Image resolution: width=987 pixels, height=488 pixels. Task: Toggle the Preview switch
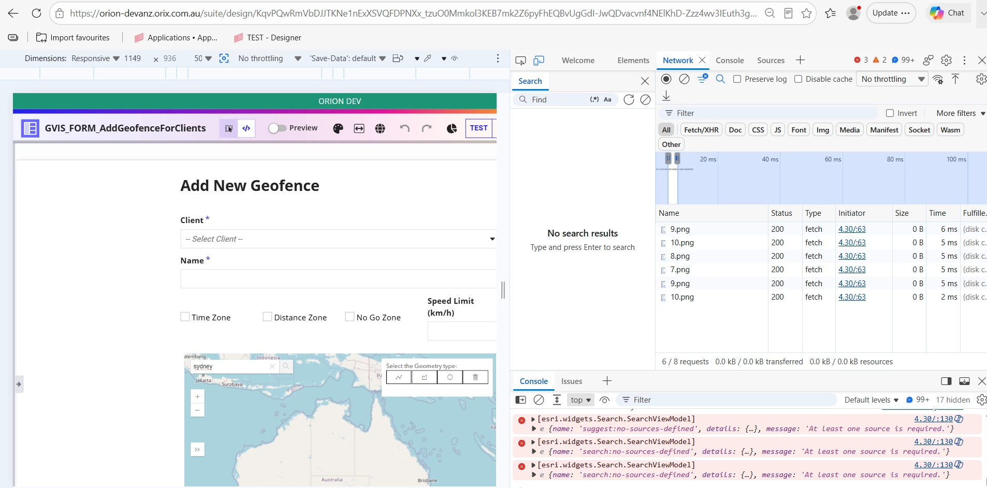(277, 128)
